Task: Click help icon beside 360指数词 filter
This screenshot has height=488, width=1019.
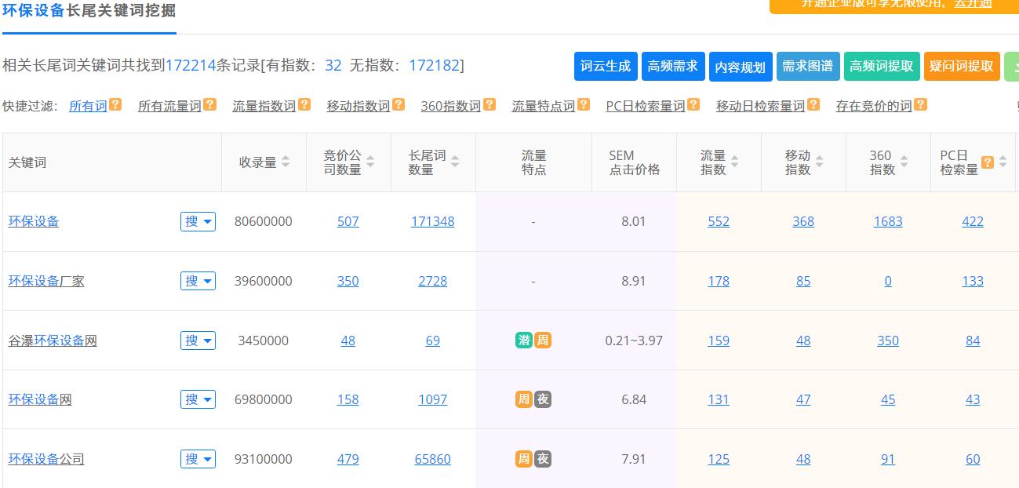Action: point(489,105)
